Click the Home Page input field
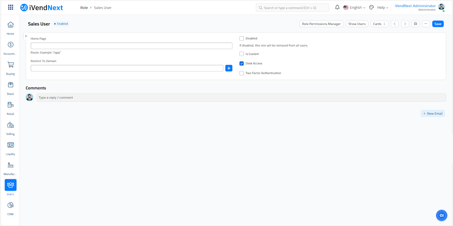Image resolution: width=453 pixels, height=226 pixels. point(131,46)
